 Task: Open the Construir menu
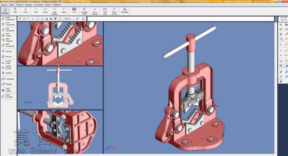point(19,5)
